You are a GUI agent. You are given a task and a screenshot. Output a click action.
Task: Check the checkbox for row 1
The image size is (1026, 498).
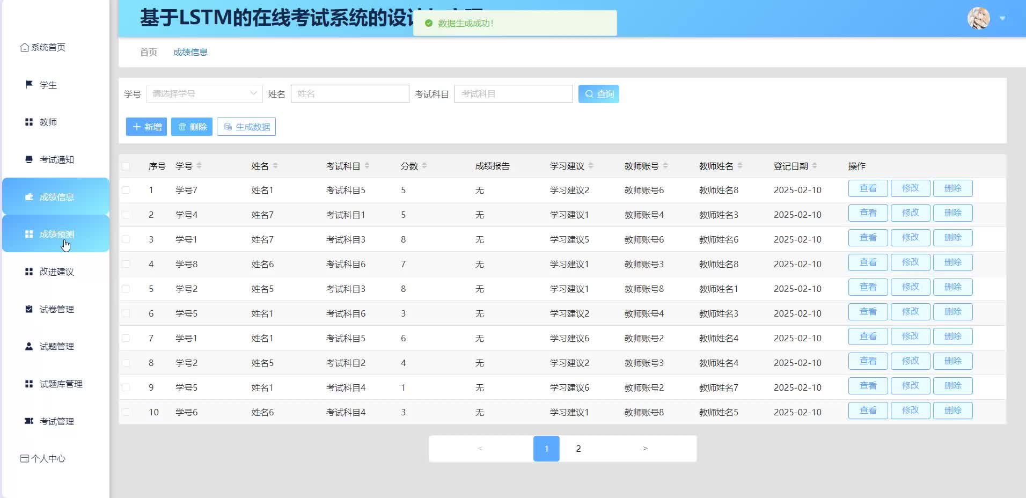click(126, 190)
